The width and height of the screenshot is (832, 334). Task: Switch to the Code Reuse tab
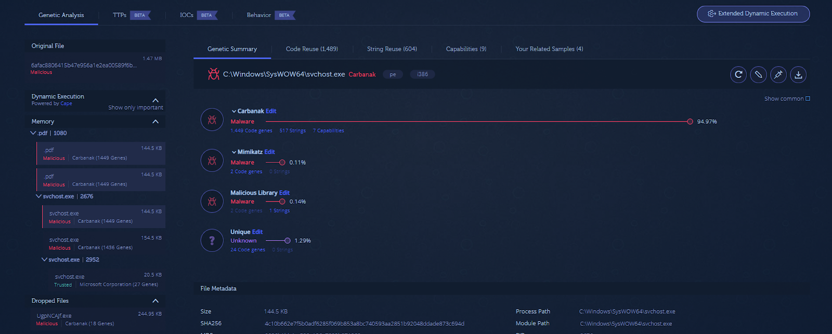(311, 49)
